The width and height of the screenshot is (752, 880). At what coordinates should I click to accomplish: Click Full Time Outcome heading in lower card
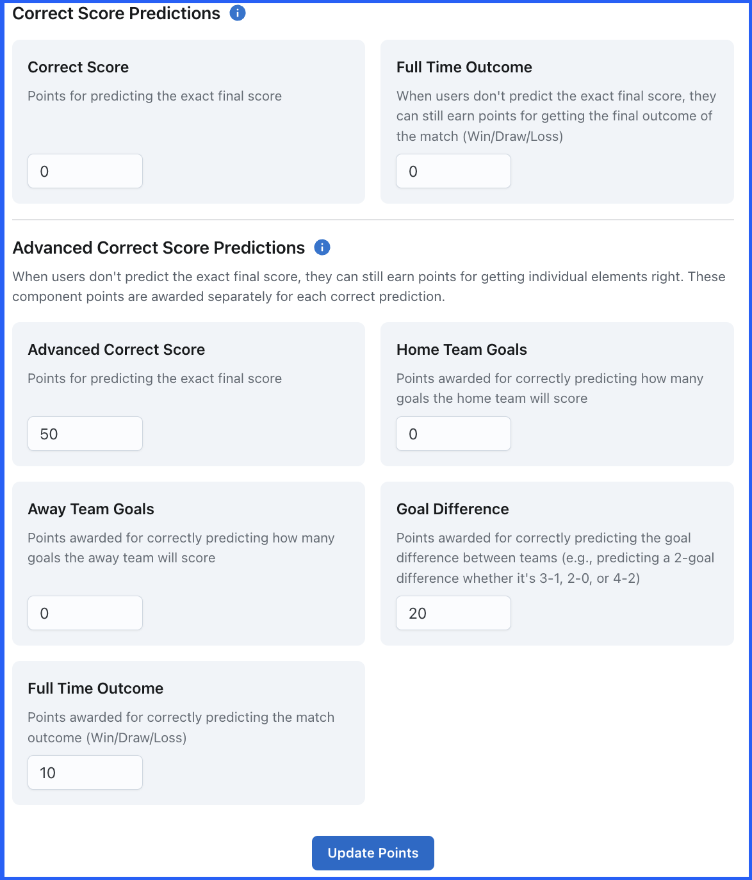click(95, 689)
